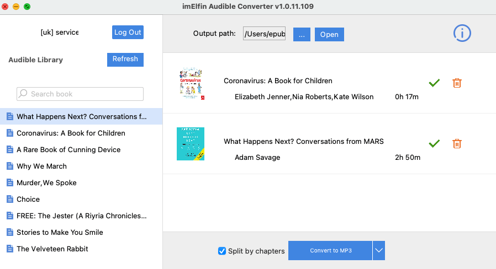Viewport: 496px width, 269px height.
Task: Refresh the Audible Library
Action: coord(125,60)
